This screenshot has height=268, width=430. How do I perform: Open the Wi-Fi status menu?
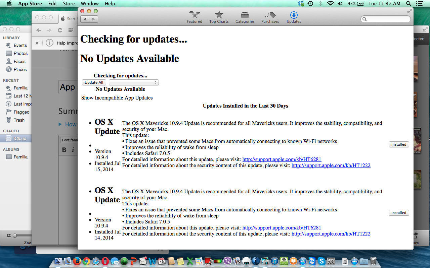pos(331,4)
